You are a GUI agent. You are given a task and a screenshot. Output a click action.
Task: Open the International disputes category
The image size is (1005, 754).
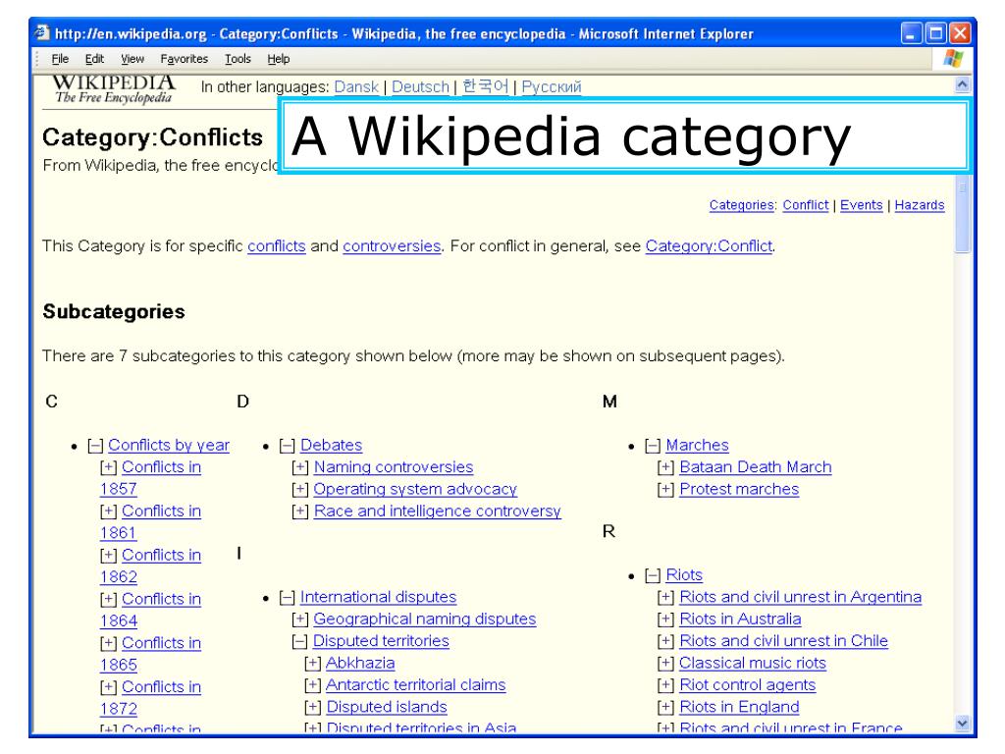[378, 597]
